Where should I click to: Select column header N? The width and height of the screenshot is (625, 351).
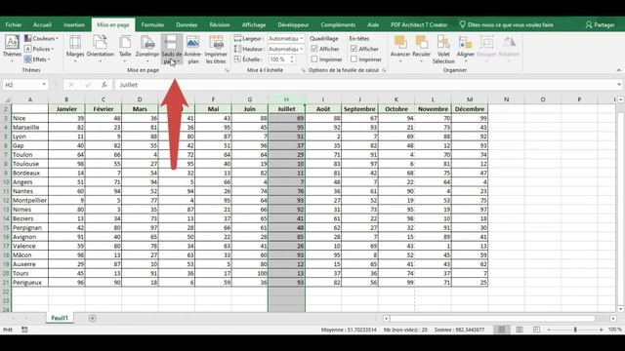[x=506, y=99]
